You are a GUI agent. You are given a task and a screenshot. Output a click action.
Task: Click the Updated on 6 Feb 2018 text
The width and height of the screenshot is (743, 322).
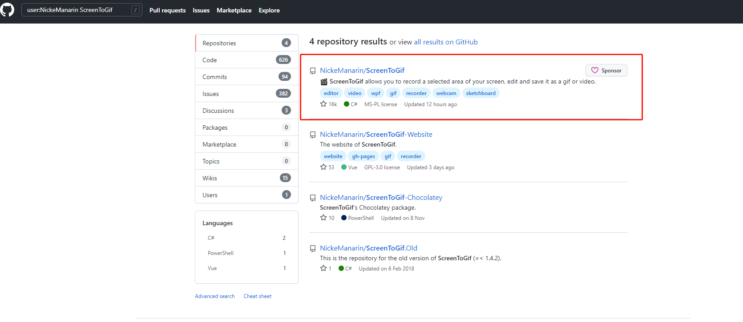[387, 269]
